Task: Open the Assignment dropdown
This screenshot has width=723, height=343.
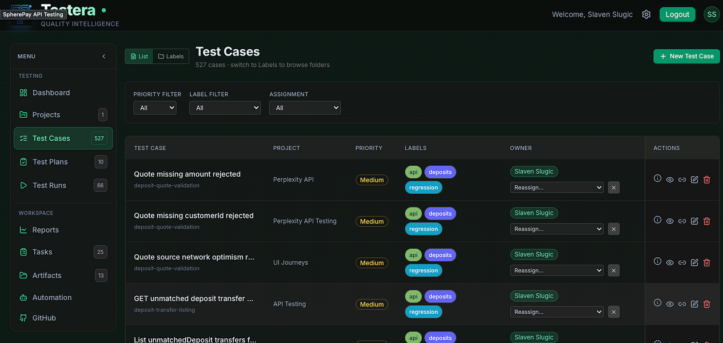Action: click(x=305, y=107)
